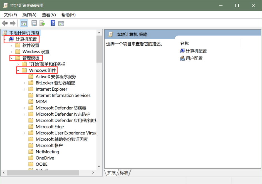Click the tree horizontal scrollbar thumb
The height and width of the screenshot is (184, 262).
43,173
